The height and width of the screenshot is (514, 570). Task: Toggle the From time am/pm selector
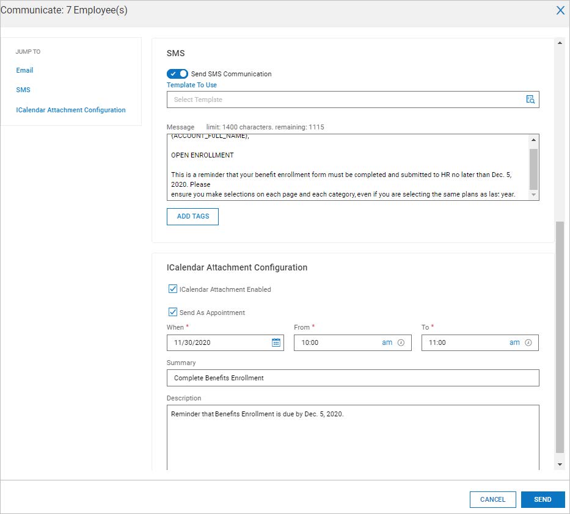click(x=387, y=343)
